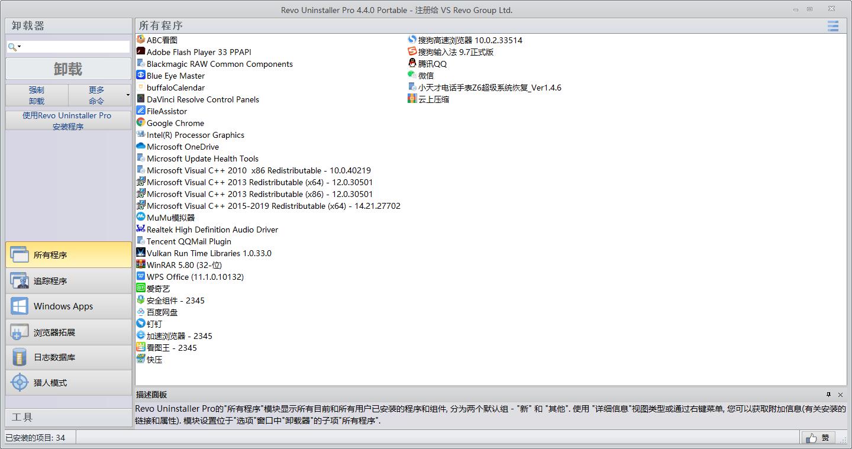
Task: Click the program search input field
Action: pyautogui.click(x=75, y=47)
